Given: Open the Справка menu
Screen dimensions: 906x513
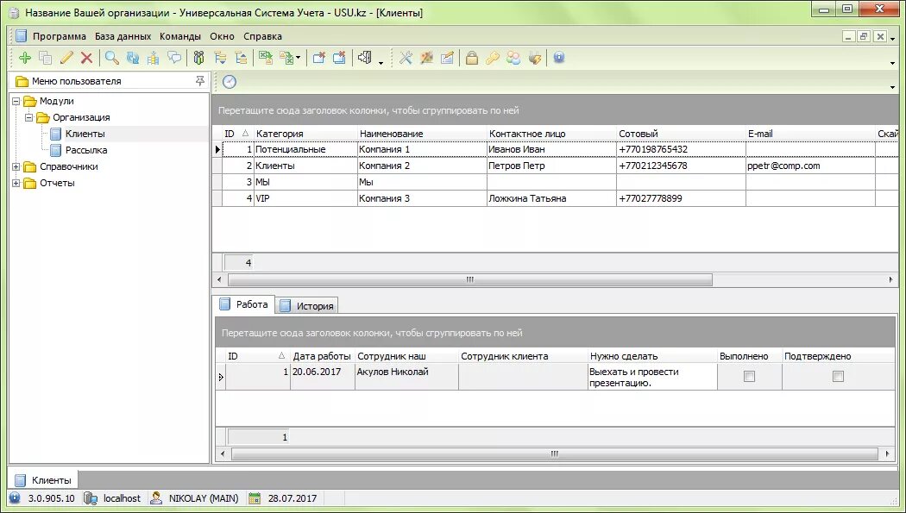Looking at the screenshot, I should coord(262,36).
